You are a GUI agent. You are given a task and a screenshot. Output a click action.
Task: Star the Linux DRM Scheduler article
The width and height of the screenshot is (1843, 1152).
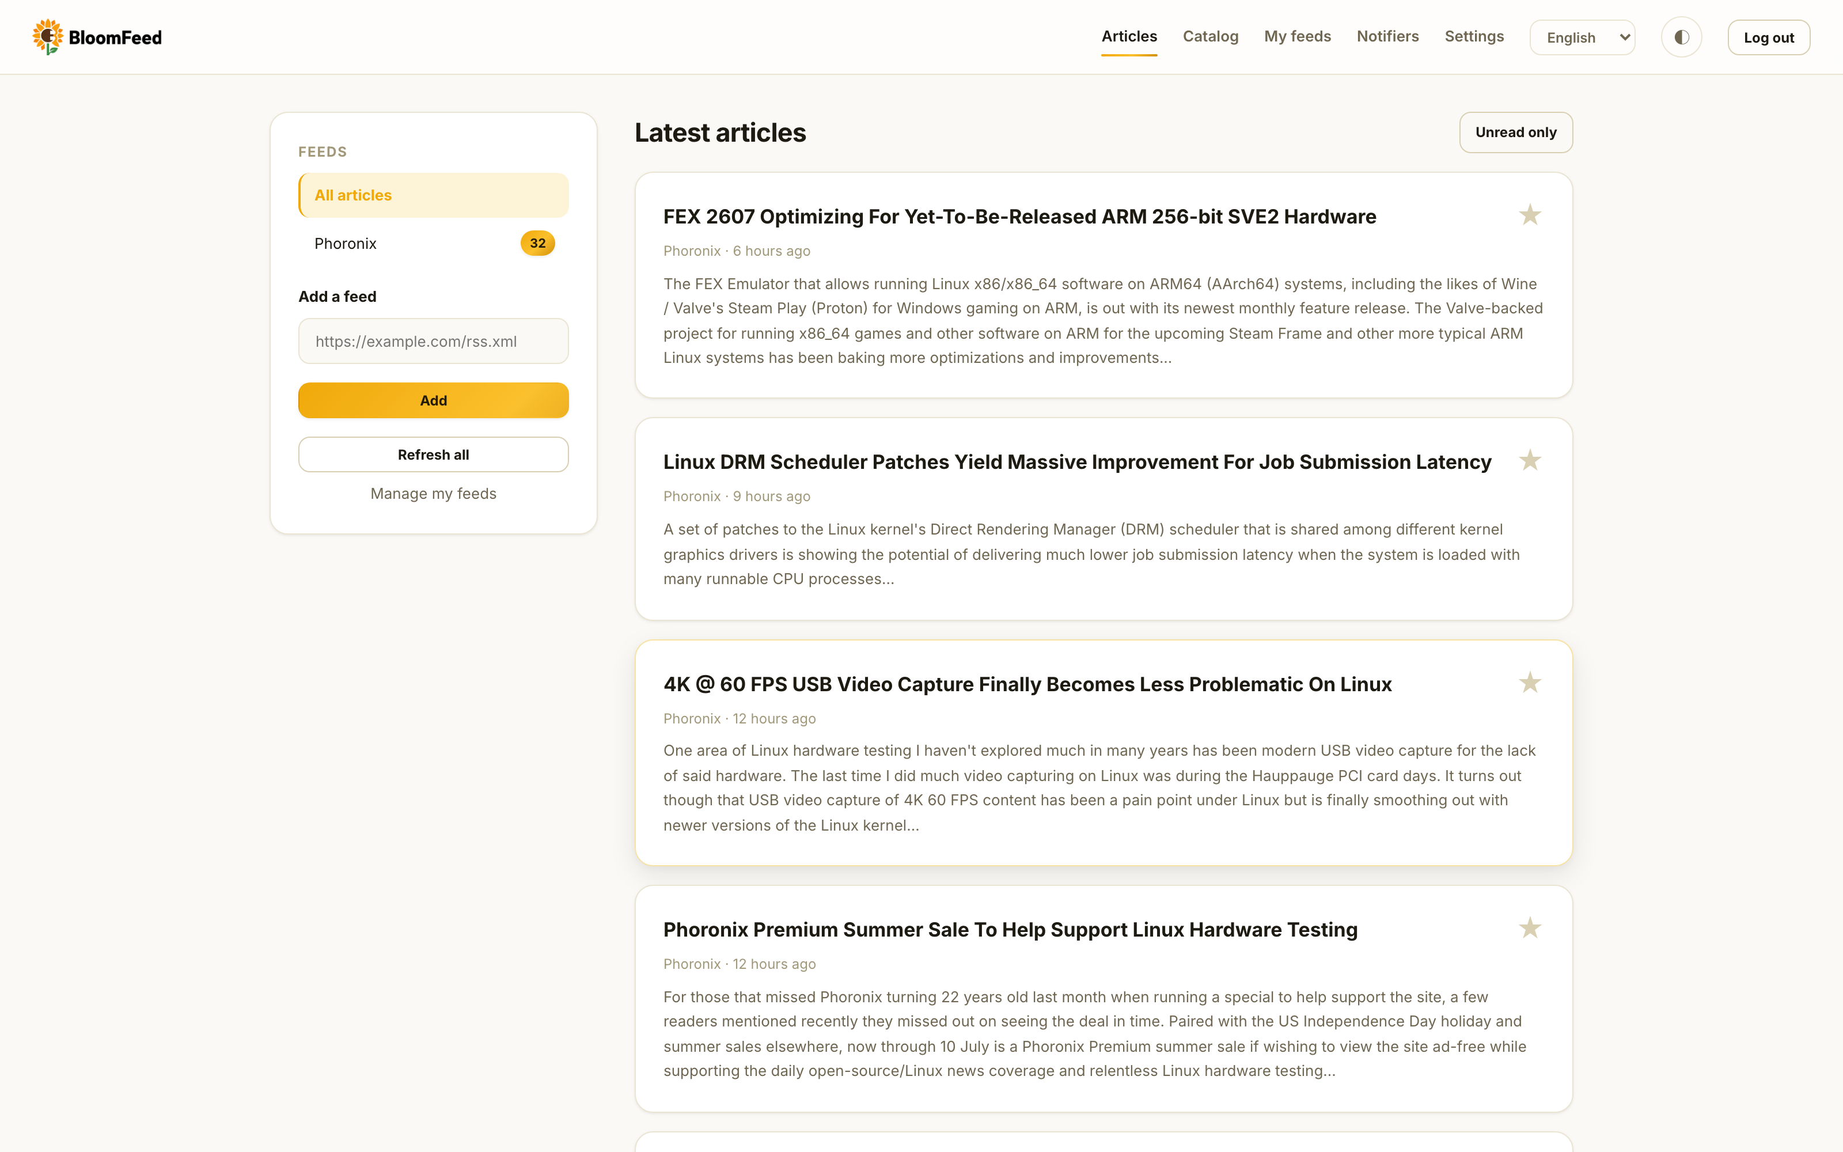tap(1529, 461)
